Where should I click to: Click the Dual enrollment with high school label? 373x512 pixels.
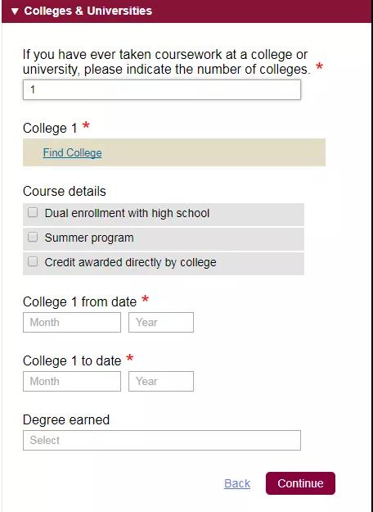coord(127,213)
